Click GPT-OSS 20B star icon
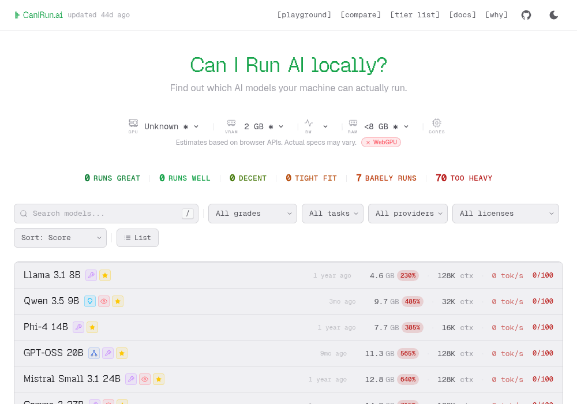Image resolution: width=577 pixels, height=404 pixels. (122, 353)
